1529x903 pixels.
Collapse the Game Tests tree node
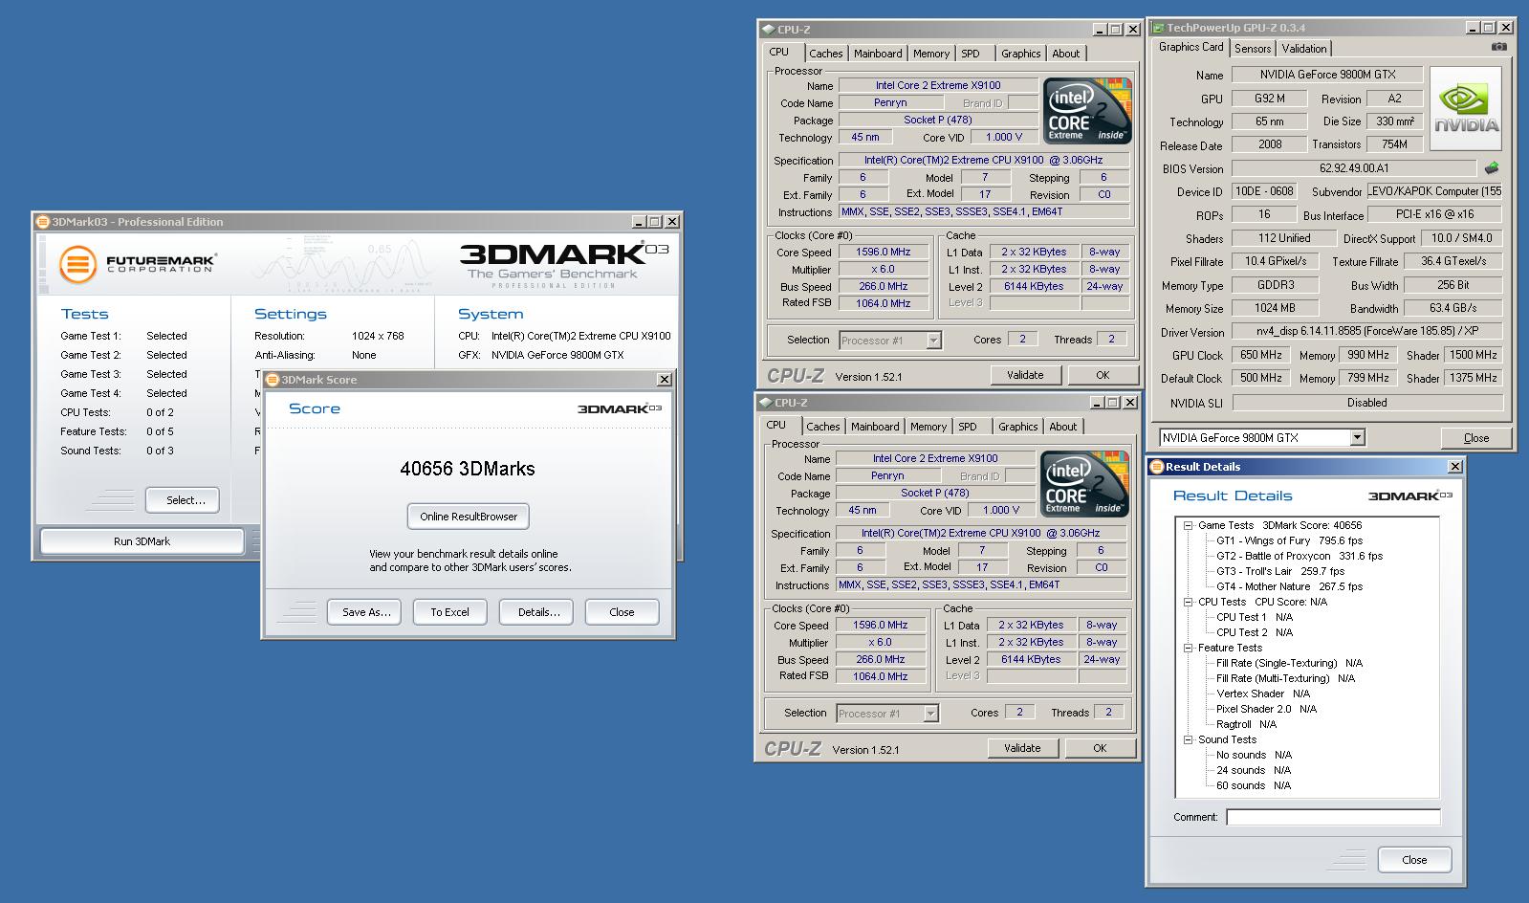(x=1189, y=525)
